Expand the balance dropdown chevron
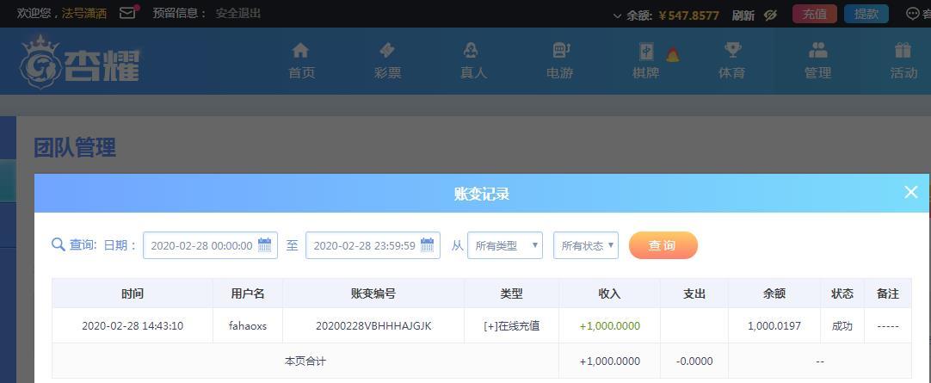The image size is (931, 383). [618, 15]
